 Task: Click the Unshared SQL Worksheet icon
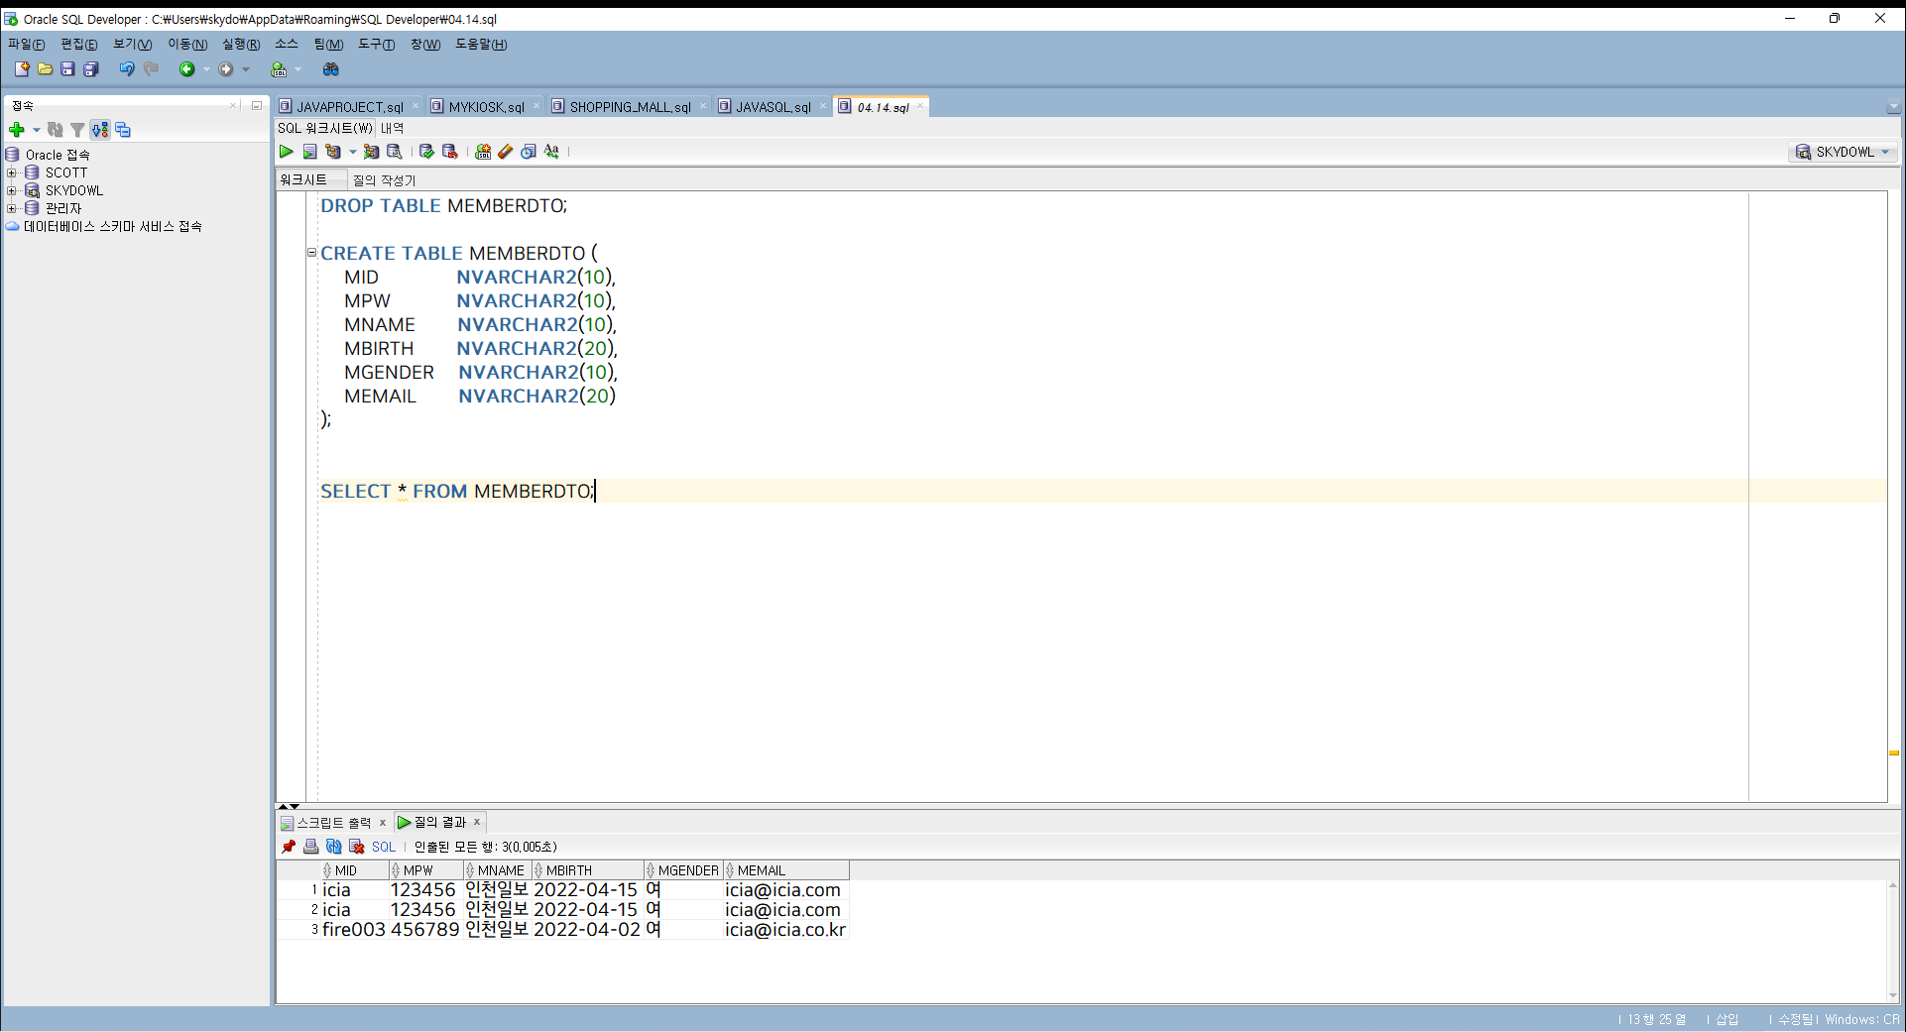[x=483, y=152]
